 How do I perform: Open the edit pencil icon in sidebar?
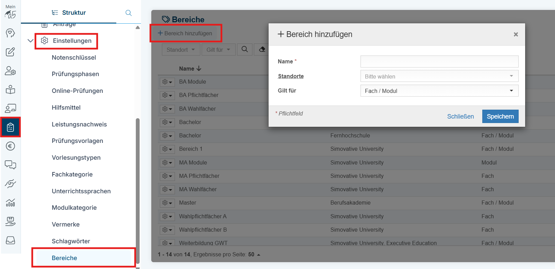pyautogui.click(x=10, y=52)
